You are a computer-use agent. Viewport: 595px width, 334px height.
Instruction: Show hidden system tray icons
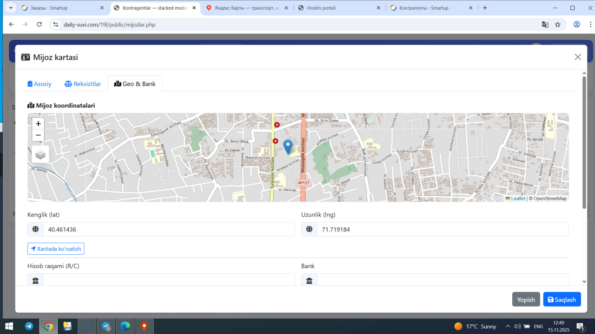coord(508,326)
